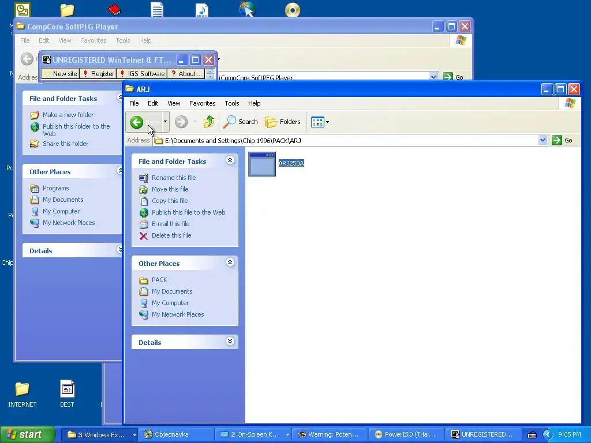This screenshot has width=591, height=443.
Task: Open the PACK folder in Other Places
Action: point(159,280)
